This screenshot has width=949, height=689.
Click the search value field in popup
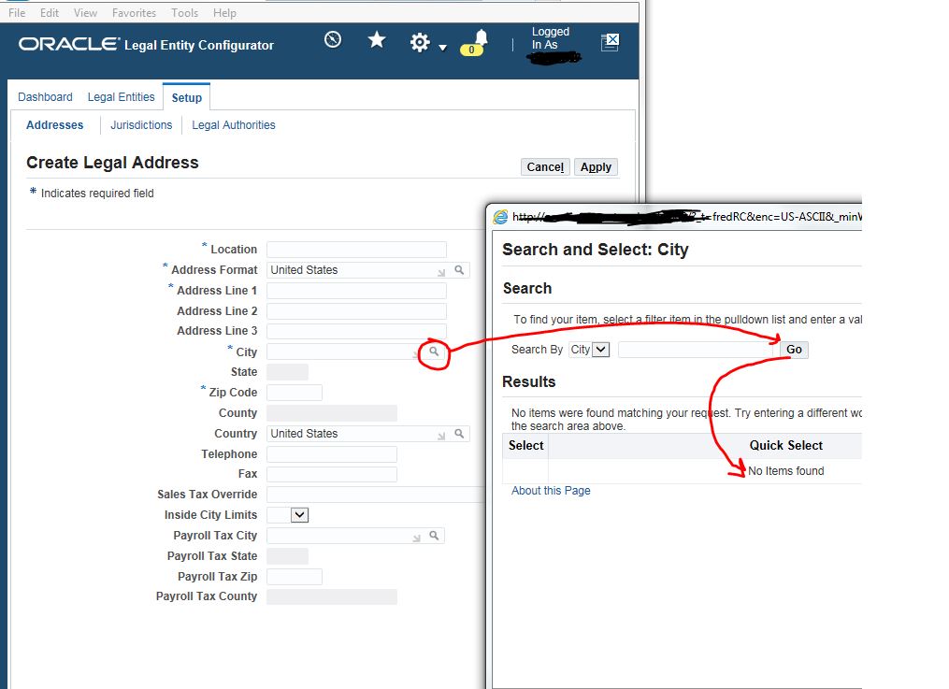coord(696,350)
